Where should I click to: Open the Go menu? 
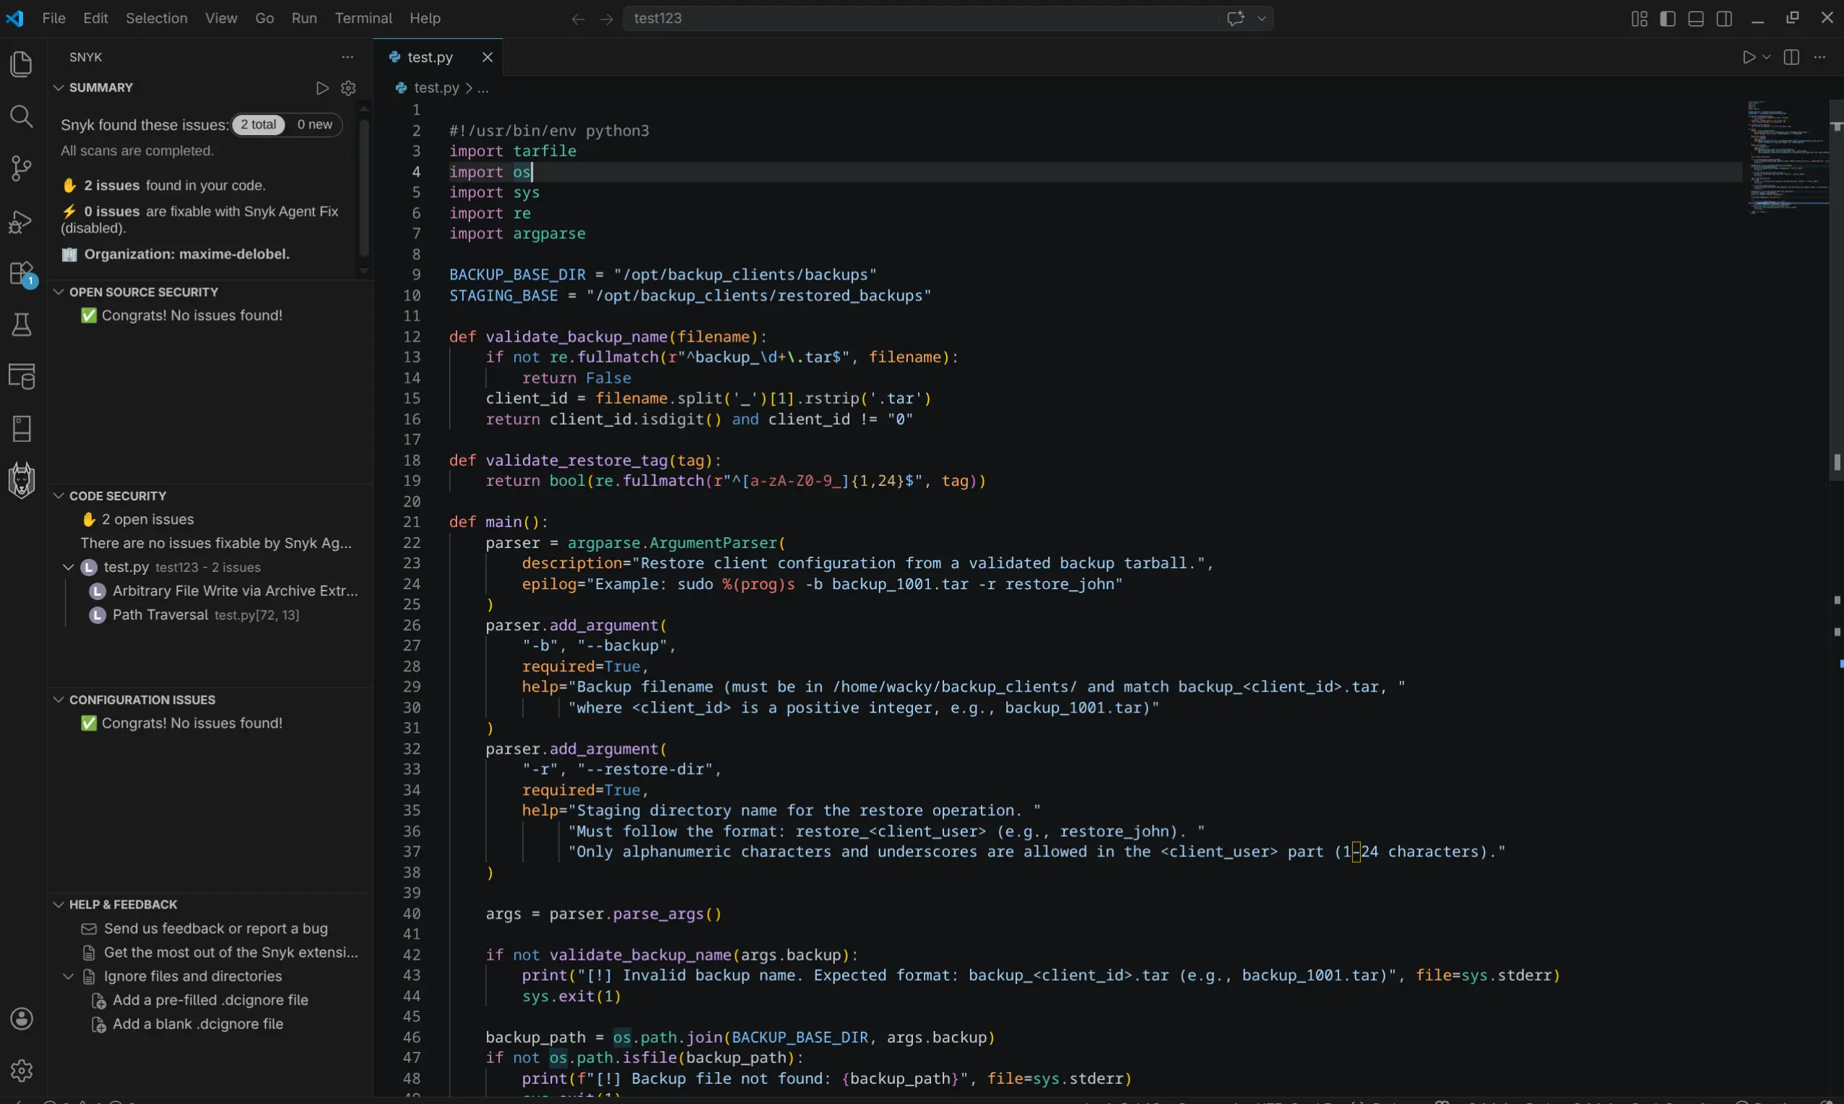pyautogui.click(x=264, y=19)
